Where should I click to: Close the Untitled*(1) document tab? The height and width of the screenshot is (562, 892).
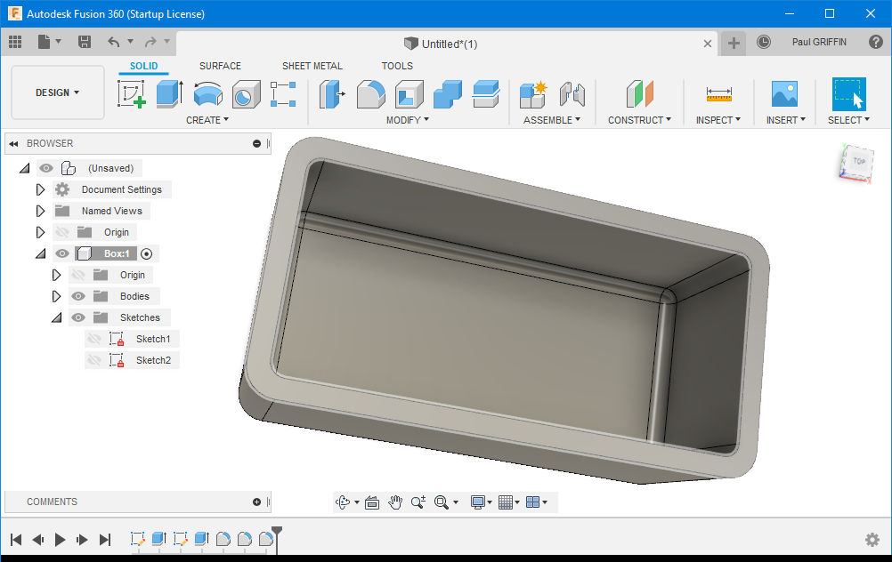(707, 44)
